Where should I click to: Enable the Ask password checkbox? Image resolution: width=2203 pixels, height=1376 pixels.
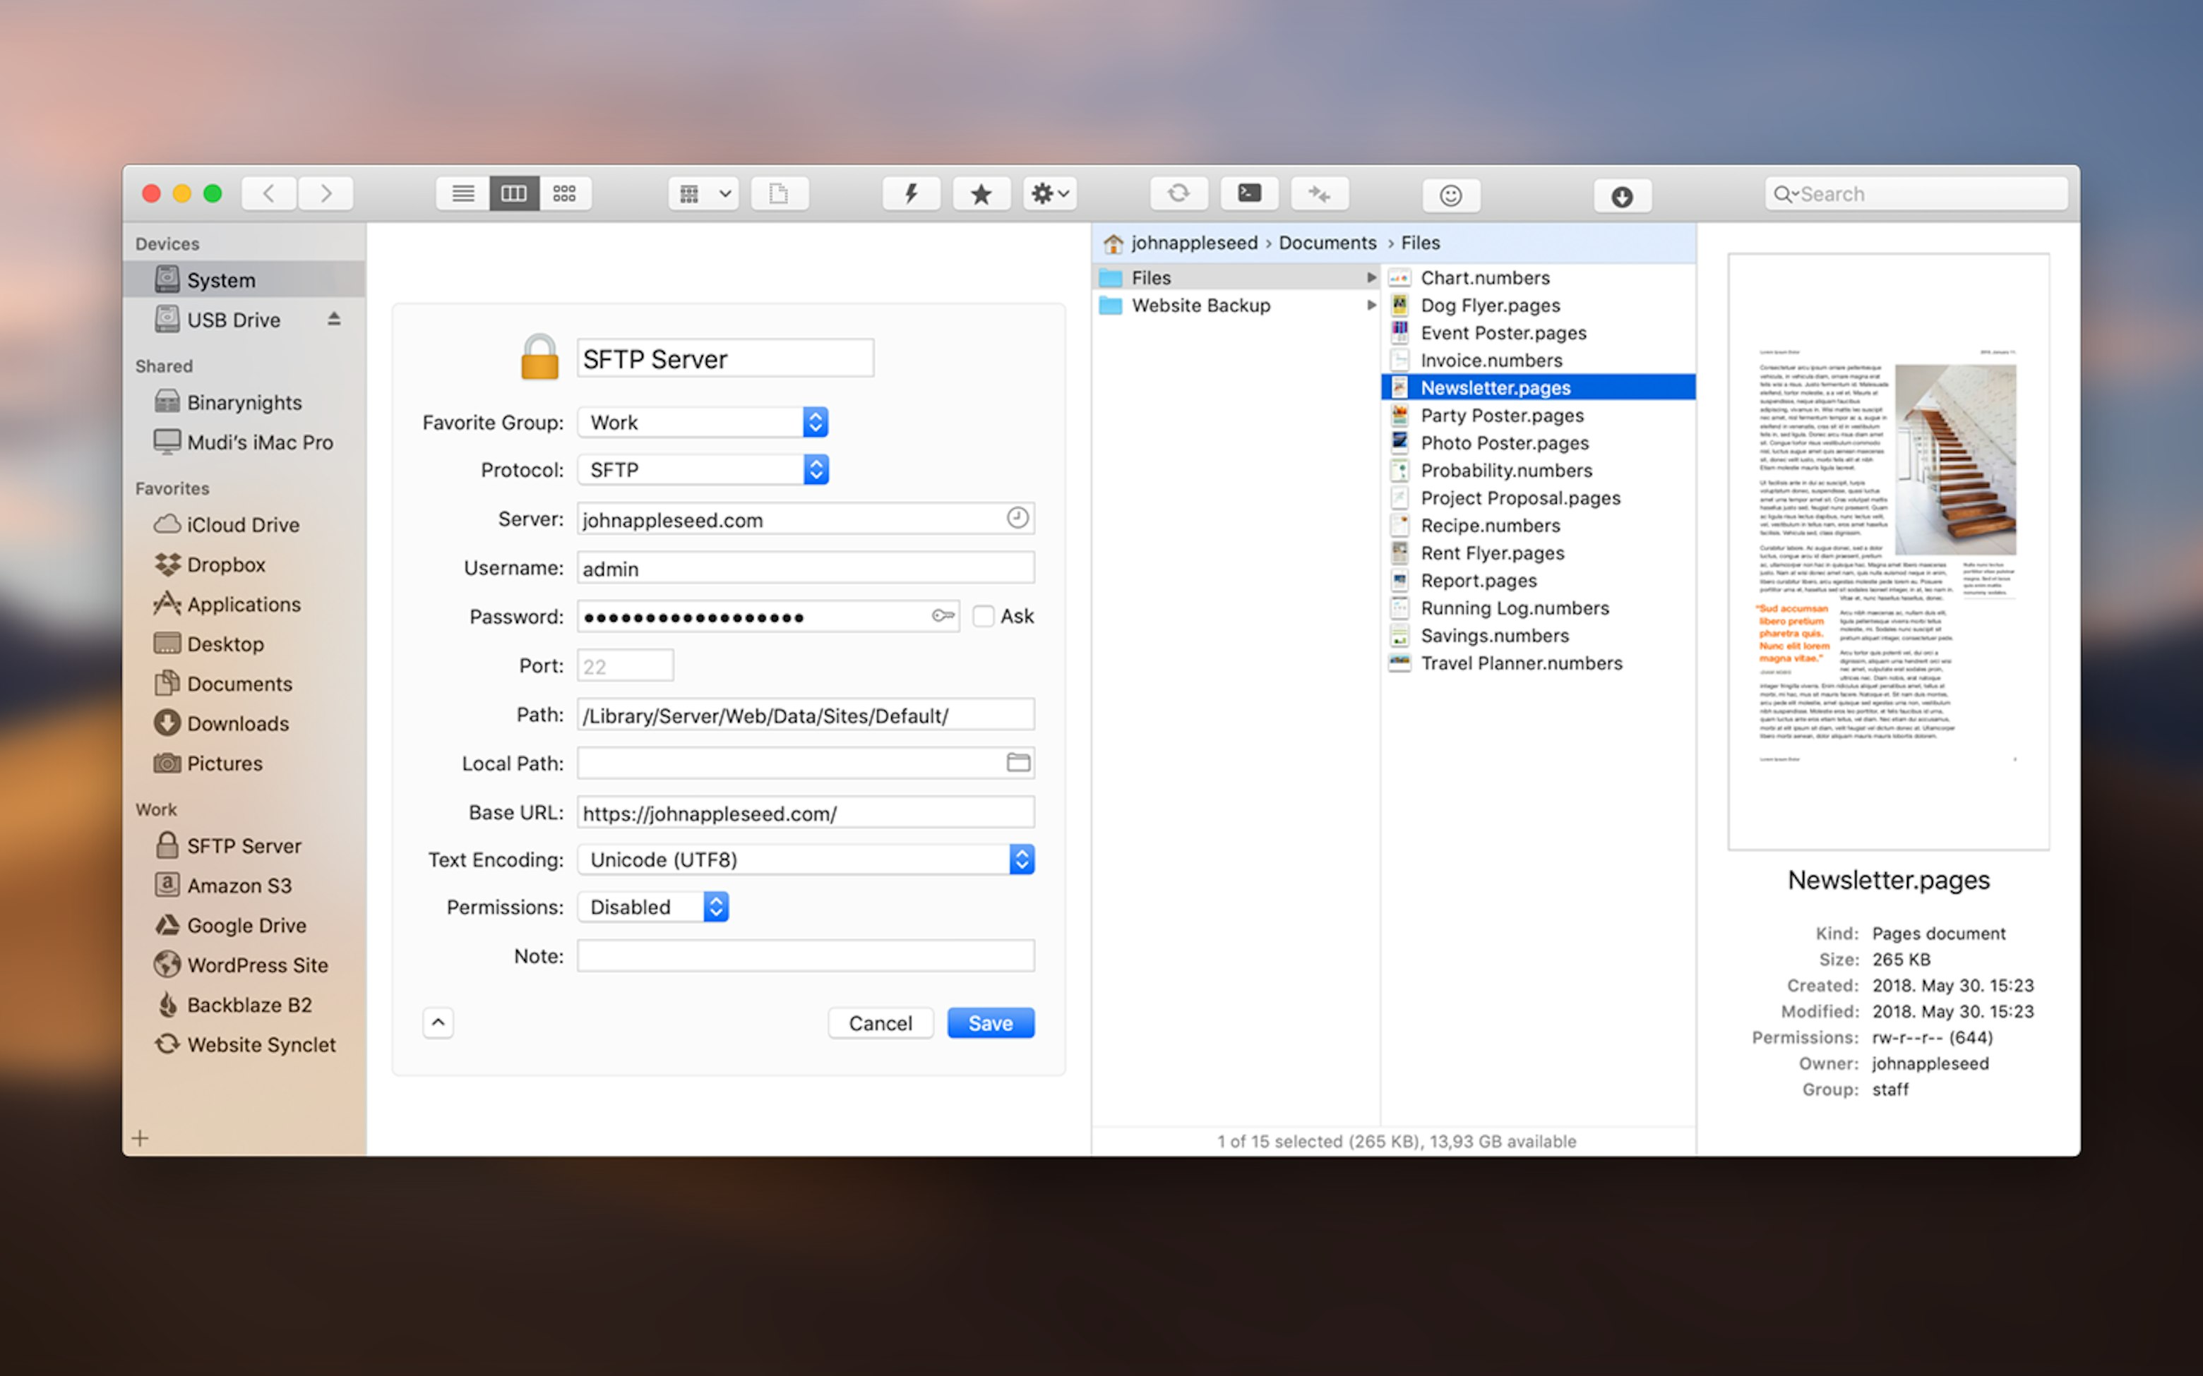pos(983,616)
